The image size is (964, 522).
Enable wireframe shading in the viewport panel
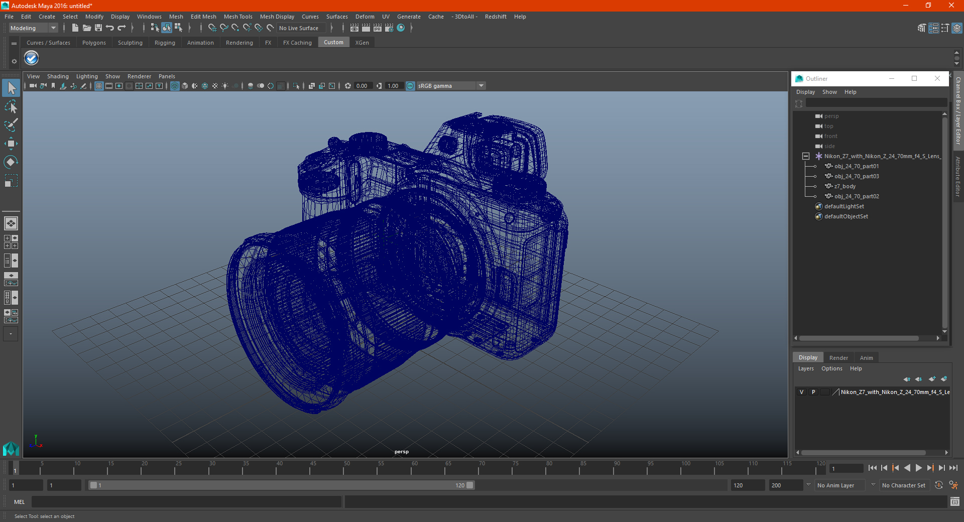175,86
